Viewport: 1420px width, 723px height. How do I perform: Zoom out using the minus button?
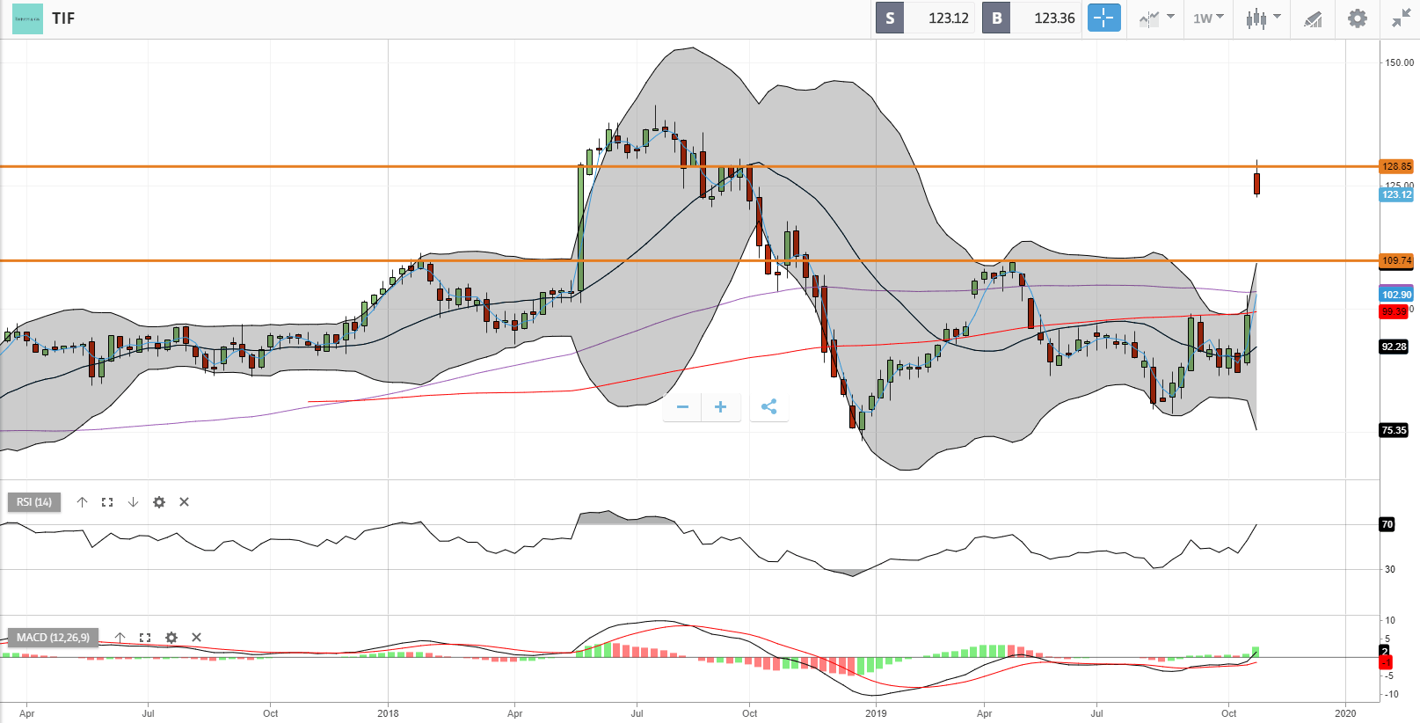[682, 407]
